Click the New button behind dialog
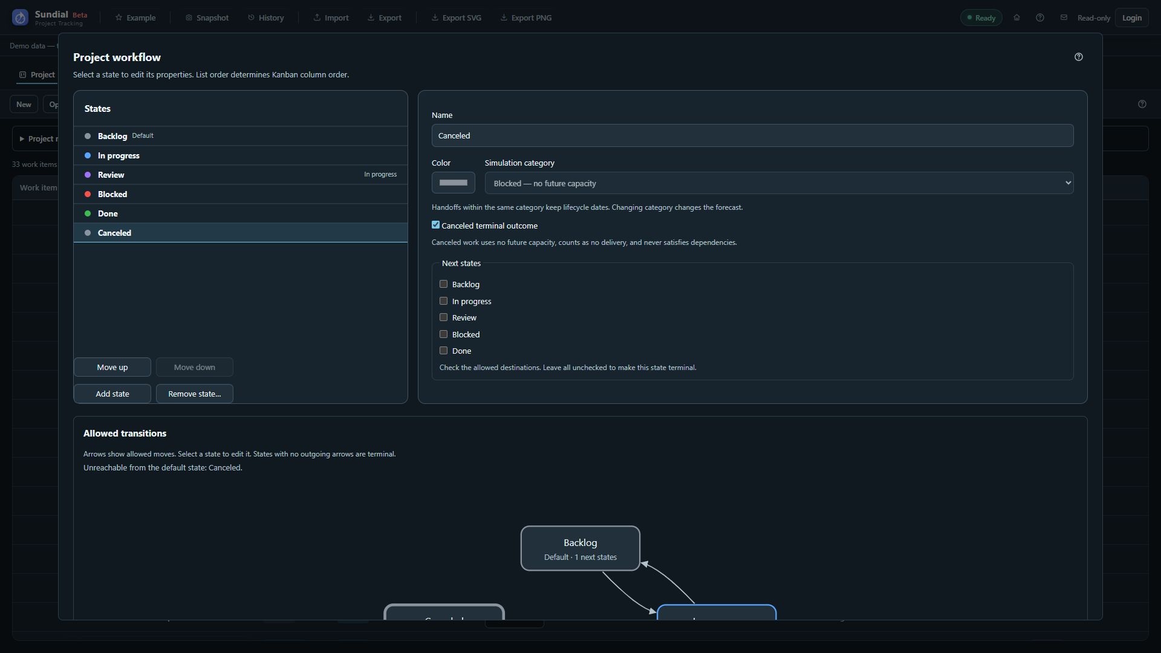Viewport: 1161px width, 653px height. point(24,104)
